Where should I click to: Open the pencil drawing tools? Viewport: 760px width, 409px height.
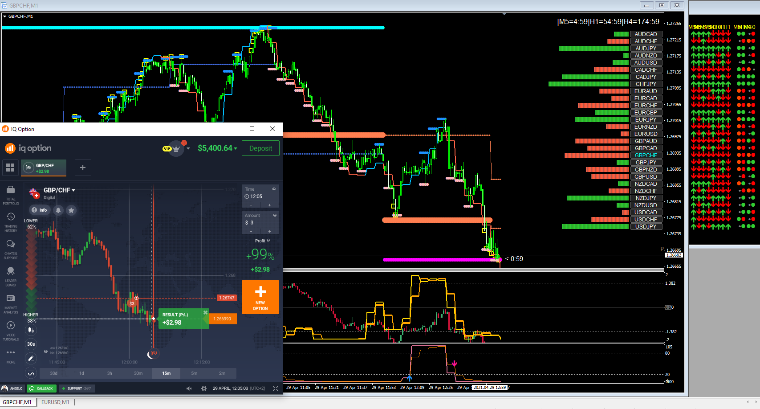(31, 358)
